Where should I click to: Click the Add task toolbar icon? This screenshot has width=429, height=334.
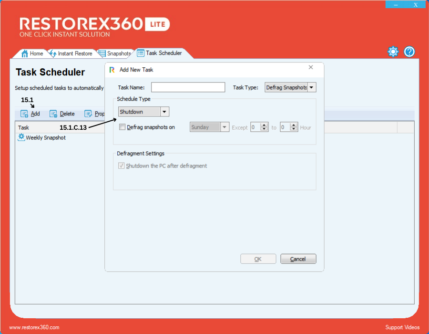[24, 114]
